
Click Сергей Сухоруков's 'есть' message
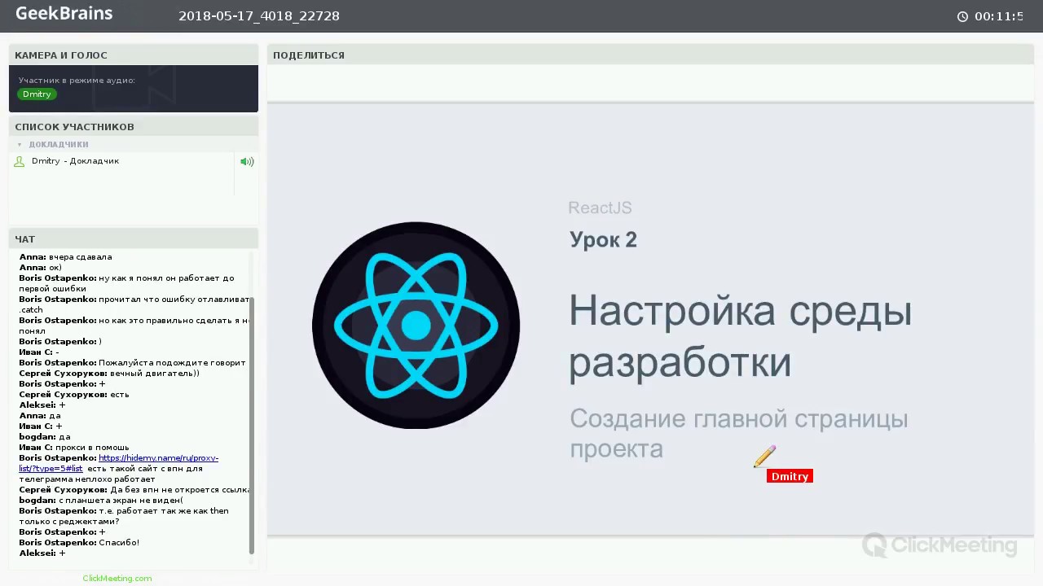click(x=119, y=395)
